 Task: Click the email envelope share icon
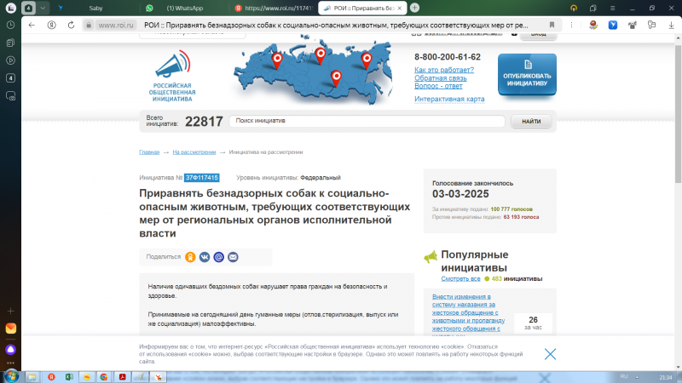tap(233, 256)
